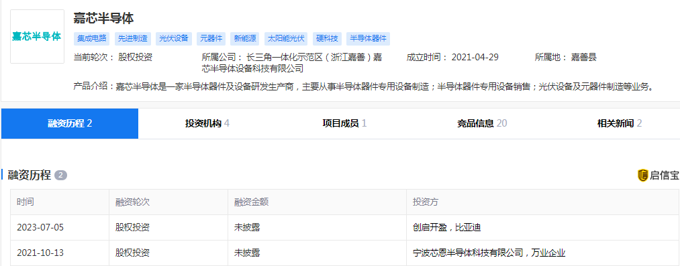Click the founding date 2021-04-29
Viewport: 680px width, 266px height.
pyautogui.click(x=475, y=58)
